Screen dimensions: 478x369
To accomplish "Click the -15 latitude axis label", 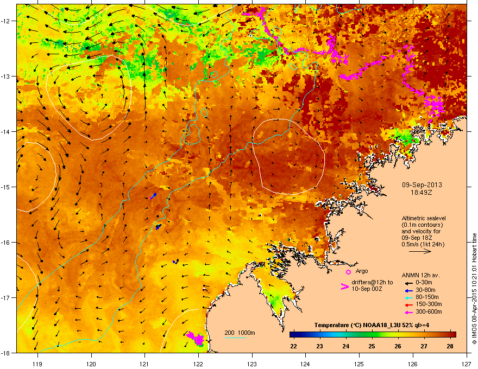I will [x=5, y=187].
